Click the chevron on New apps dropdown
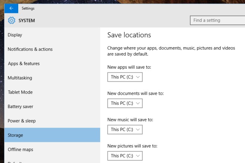The width and height of the screenshot is (245, 163). [138, 77]
